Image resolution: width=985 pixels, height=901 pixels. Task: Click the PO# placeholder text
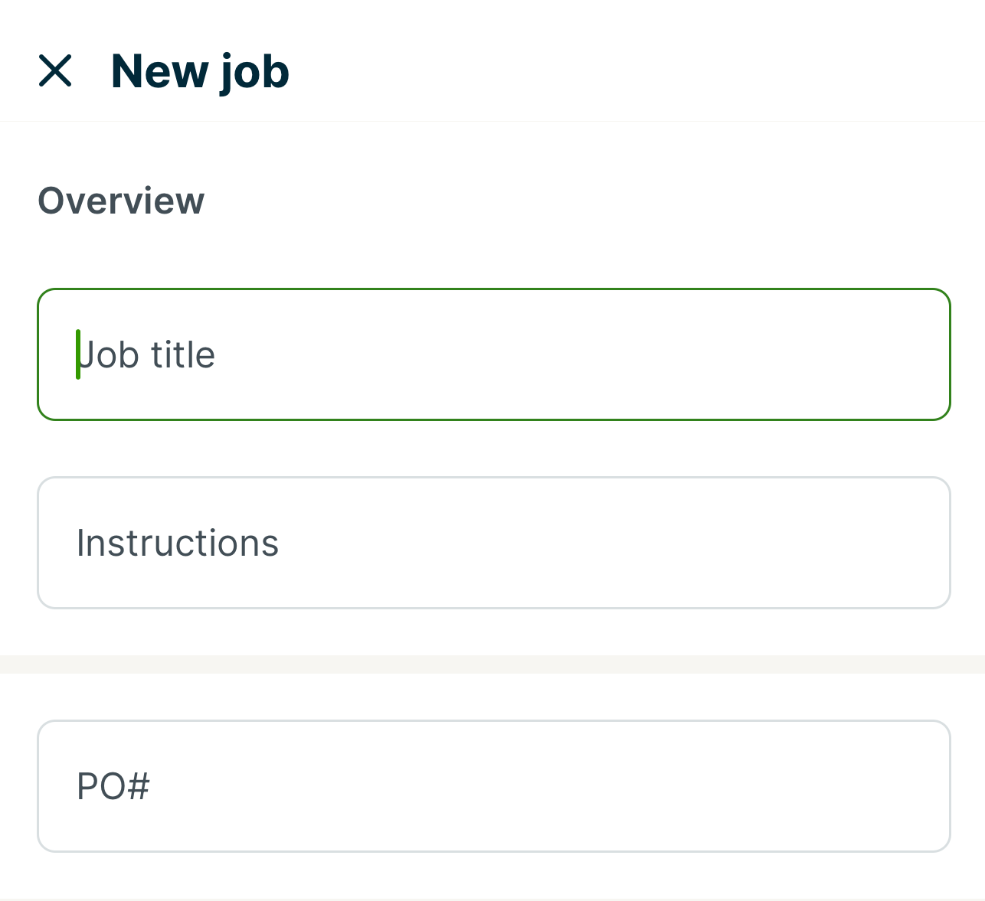coord(113,786)
